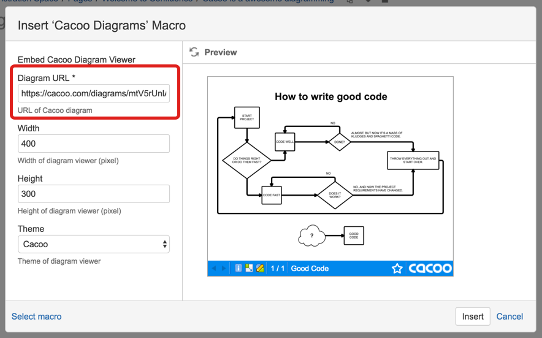Open the Cacoo logo link
Screen dimensions: 542x338
coord(430,269)
